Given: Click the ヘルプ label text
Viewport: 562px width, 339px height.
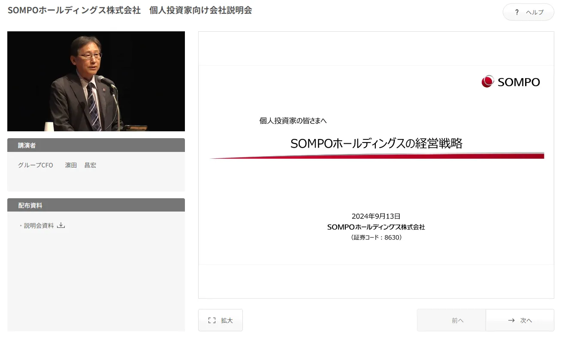Looking at the screenshot, I should click(535, 12).
